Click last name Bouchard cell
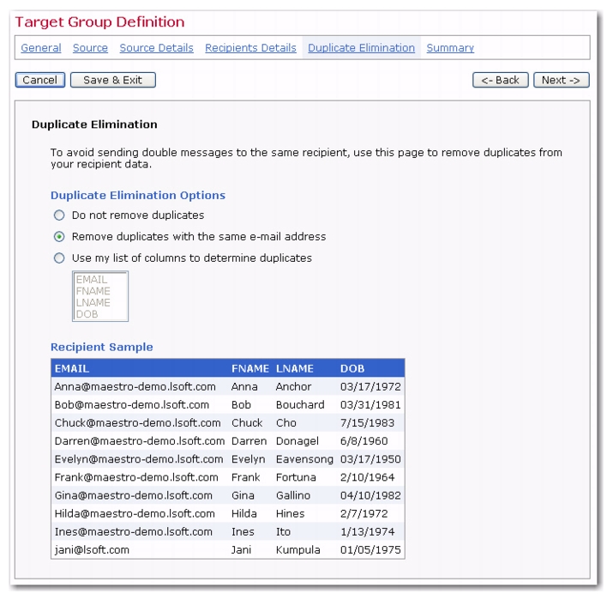 [x=300, y=405]
